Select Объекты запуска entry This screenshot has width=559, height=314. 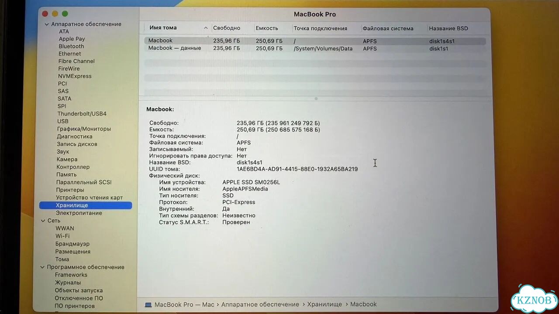(79, 290)
